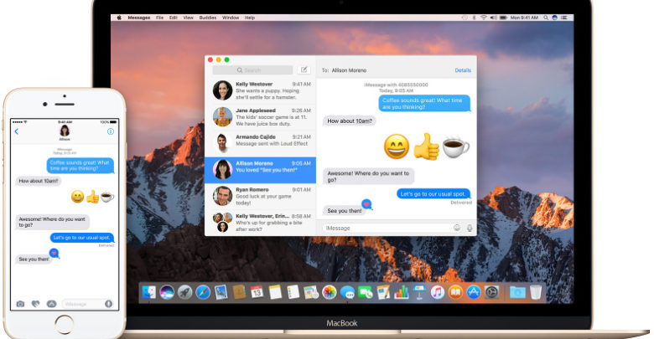Image resolution: width=654 pixels, height=339 pixels.
Task: Click dictation microphone in Mac Messages window
Action: coord(470,228)
